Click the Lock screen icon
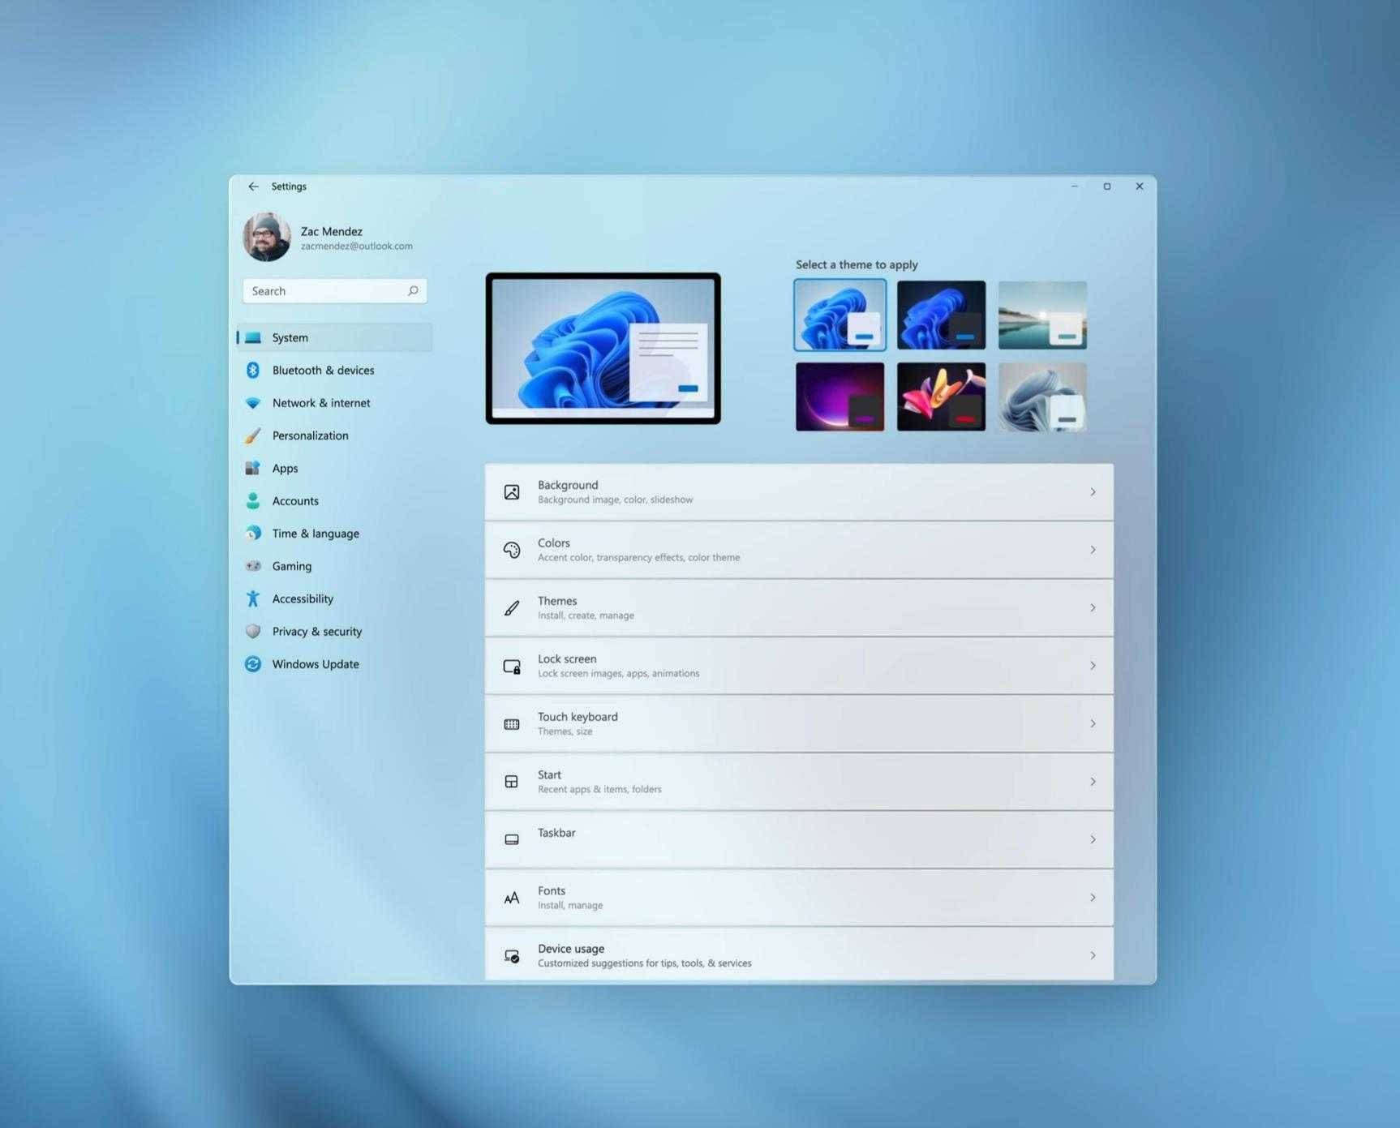The height and width of the screenshot is (1128, 1400). [x=512, y=667]
